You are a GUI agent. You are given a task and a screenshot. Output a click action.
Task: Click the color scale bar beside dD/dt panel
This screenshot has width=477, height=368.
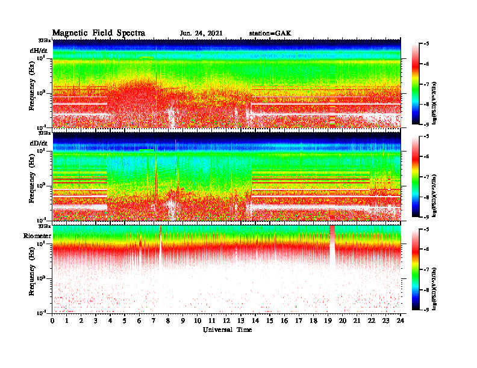(415, 176)
